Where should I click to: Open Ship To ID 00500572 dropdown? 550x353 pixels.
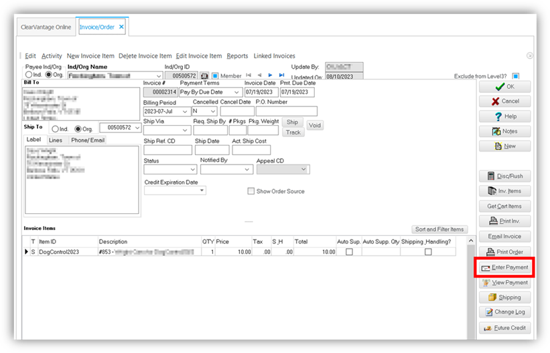click(x=137, y=128)
